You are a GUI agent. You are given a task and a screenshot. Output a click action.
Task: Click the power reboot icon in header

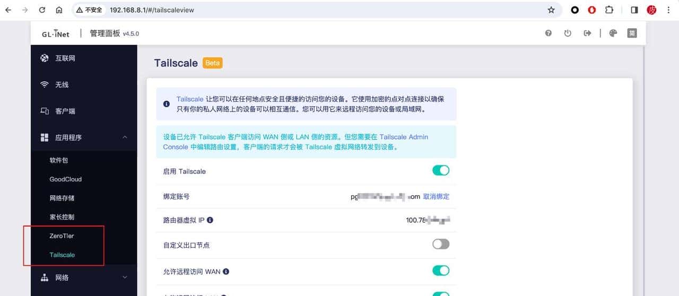pos(568,33)
